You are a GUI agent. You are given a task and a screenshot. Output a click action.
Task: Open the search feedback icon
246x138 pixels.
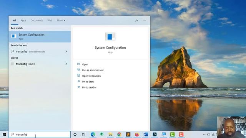point(137,20)
